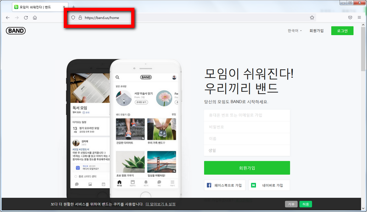Open the 한국어 language dropdown
Screen dimensions: 367x212
[x=295, y=31]
